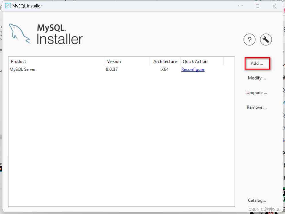Screen dimensions: 285x214
Task: Click the Reconfigure link for MySQL Server
Action: pos(193,69)
